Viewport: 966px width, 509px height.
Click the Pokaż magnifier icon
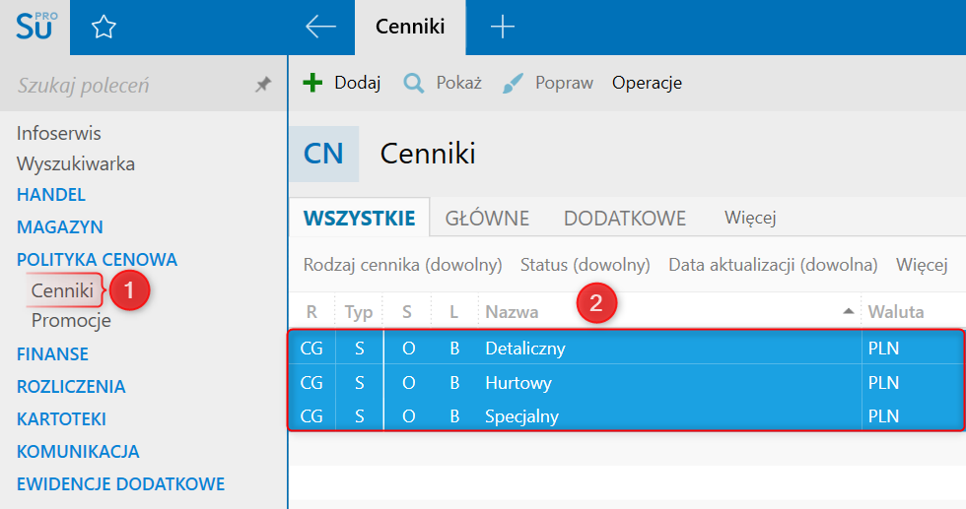[414, 83]
